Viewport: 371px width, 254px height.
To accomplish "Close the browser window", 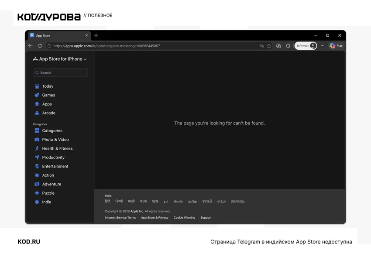I will point(340,35).
